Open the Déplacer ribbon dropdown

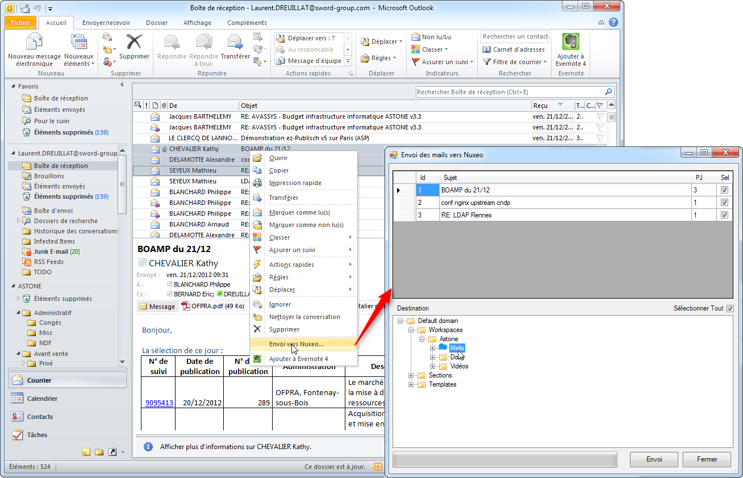tap(381, 41)
